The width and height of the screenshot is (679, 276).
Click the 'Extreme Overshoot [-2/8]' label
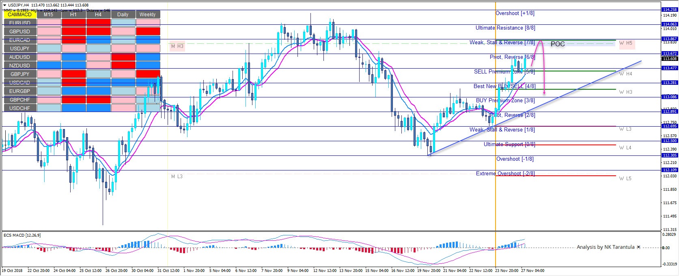pyautogui.click(x=505, y=174)
